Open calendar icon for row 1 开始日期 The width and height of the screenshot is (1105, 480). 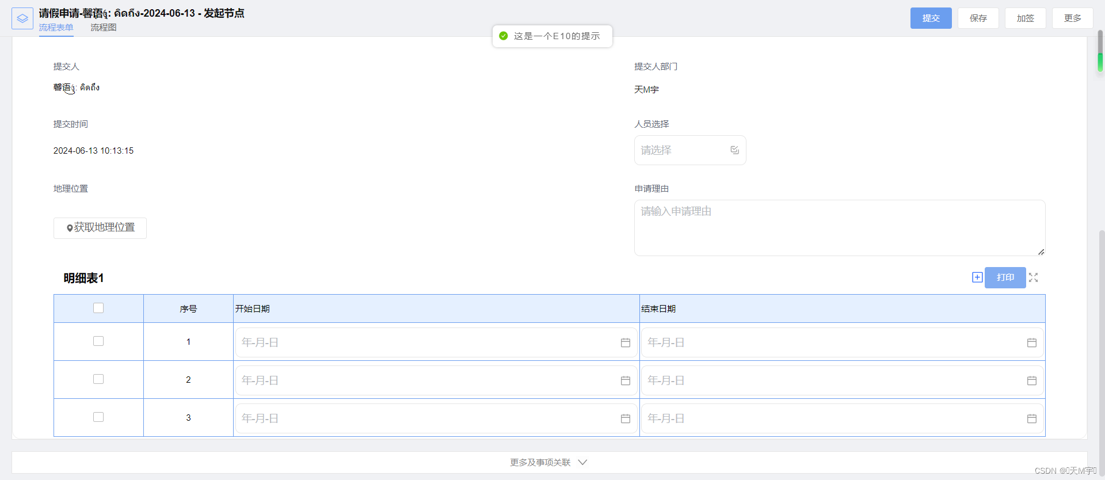click(x=626, y=342)
